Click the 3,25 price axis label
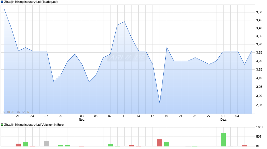The image size is (267, 149). click(259, 52)
